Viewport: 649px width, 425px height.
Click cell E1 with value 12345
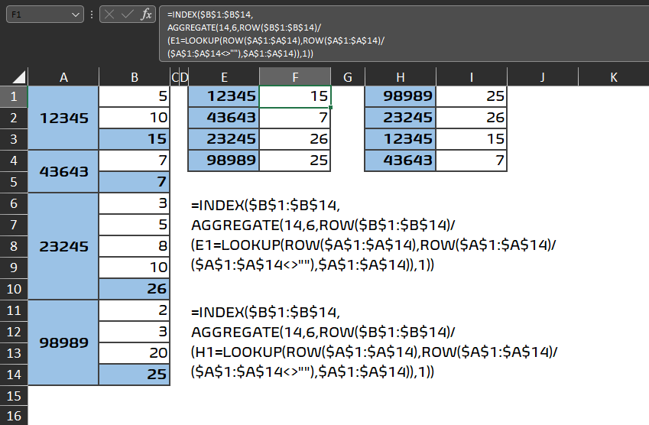coord(224,96)
